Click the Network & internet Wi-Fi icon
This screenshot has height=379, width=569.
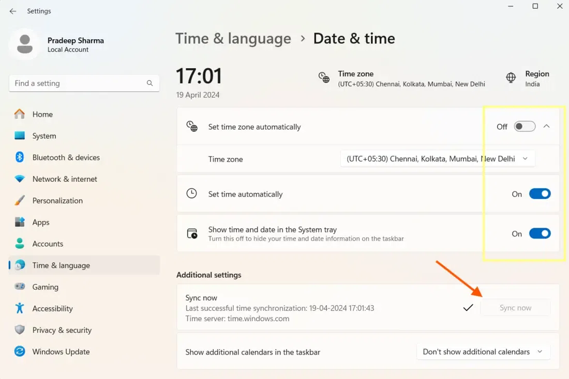[x=20, y=179]
